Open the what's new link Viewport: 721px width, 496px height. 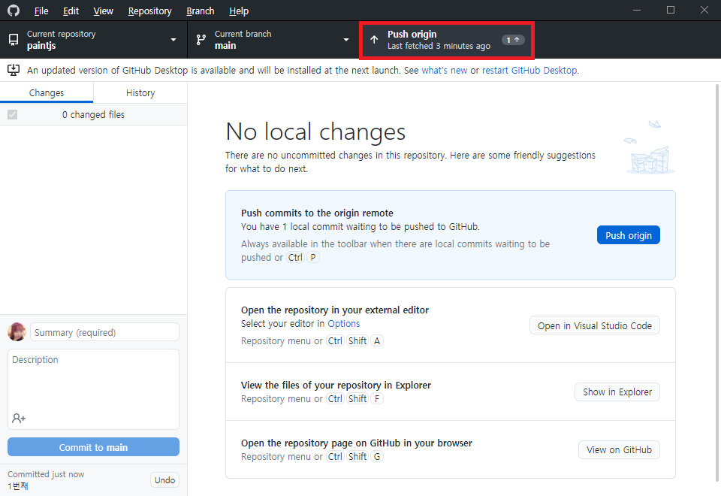pos(444,71)
